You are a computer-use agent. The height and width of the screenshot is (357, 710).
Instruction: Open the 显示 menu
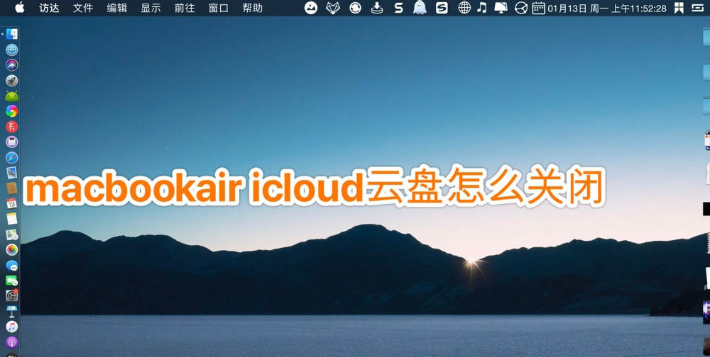(151, 8)
